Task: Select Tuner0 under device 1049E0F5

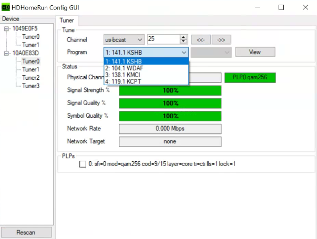Action: tap(30, 37)
